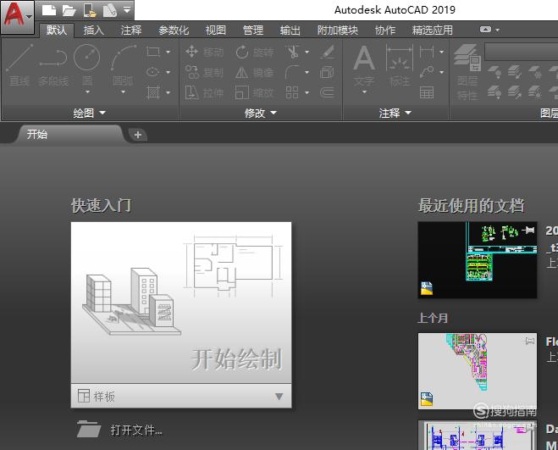Select the Ellipse tool icon
Viewport: 558px width, 450px height.
coord(153,72)
